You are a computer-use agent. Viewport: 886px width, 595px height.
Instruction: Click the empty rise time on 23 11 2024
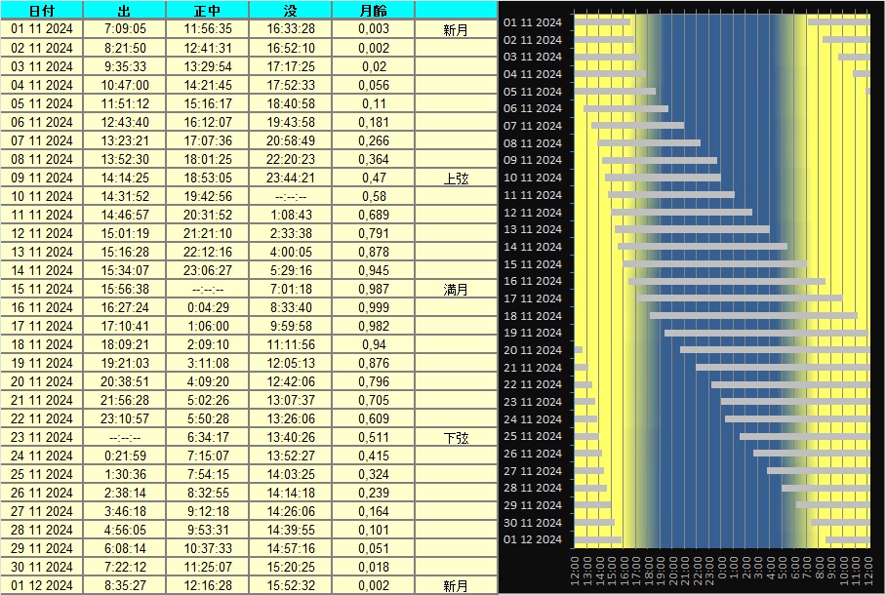tap(125, 437)
